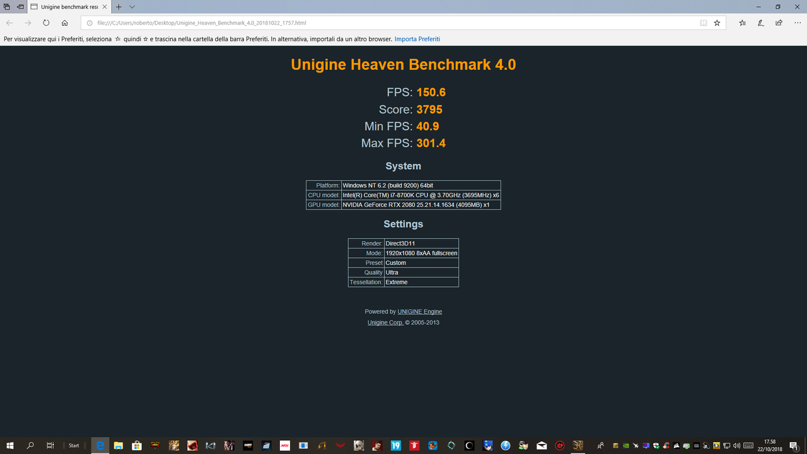
Task: Click the browser Forward arrow
Action: pos(28,23)
